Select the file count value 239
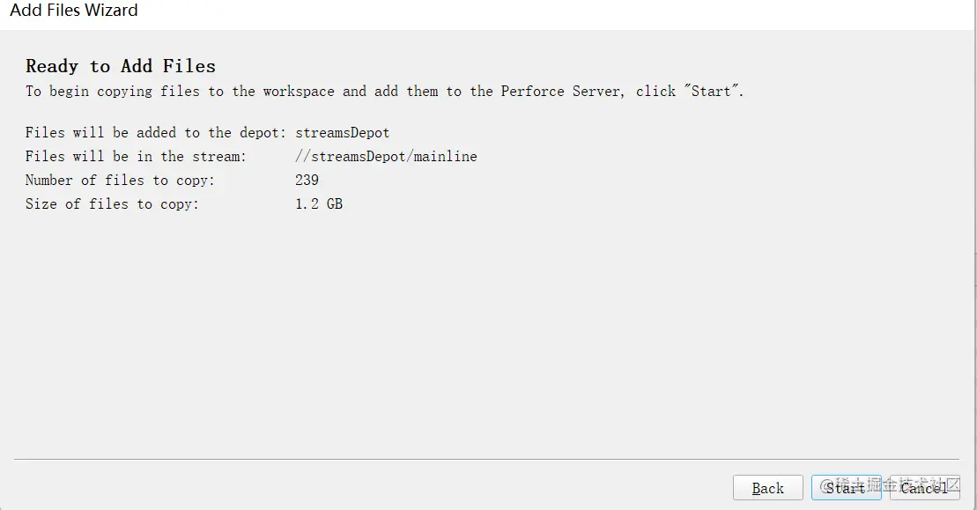 [x=307, y=181]
